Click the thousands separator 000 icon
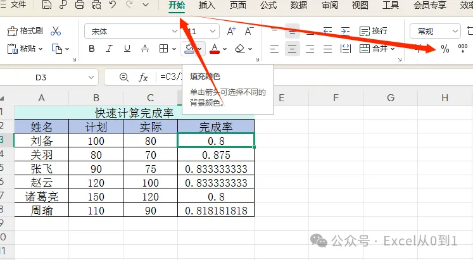The image size is (473, 260). (x=463, y=49)
